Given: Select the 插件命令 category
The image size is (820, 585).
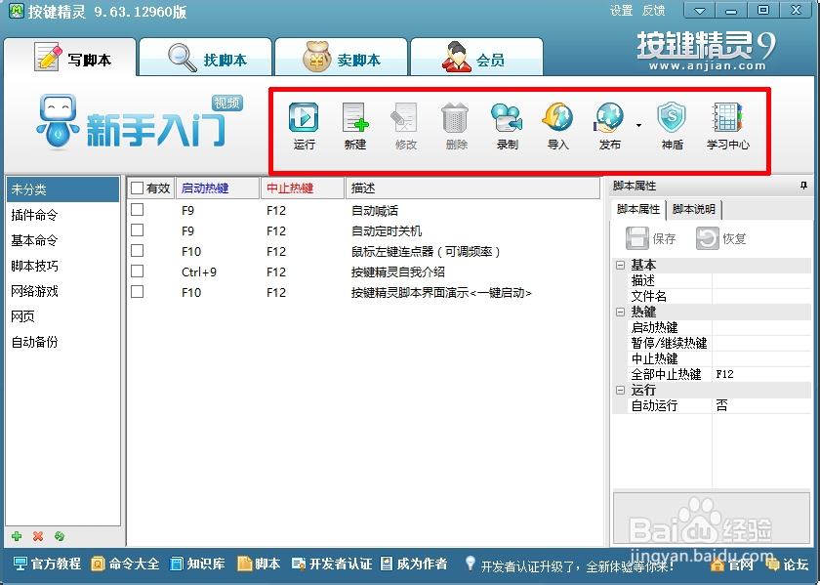Looking at the screenshot, I should 62,215.
